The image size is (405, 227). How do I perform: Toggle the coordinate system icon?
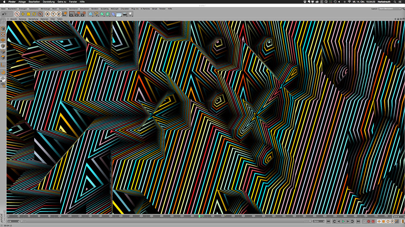pyautogui.click(x=65, y=14)
